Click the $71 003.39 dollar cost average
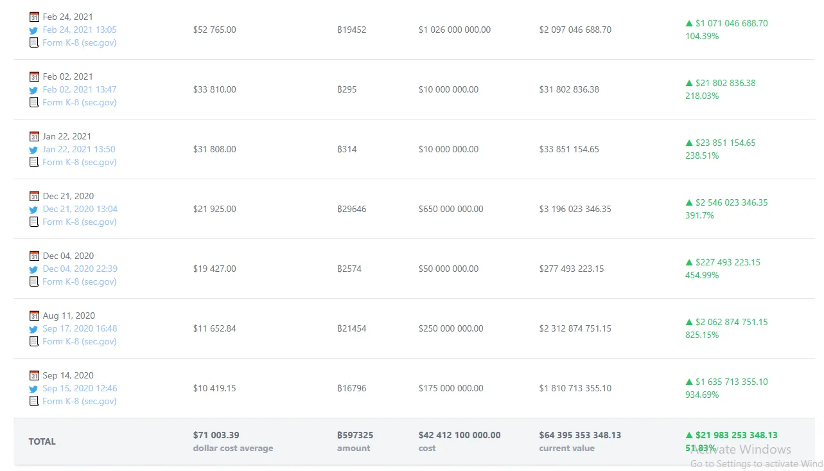The width and height of the screenshot is (824, 471). [216, 435]
